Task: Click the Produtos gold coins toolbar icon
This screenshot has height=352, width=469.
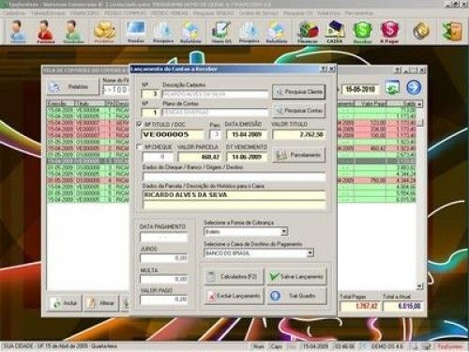Action: [104, 31]
